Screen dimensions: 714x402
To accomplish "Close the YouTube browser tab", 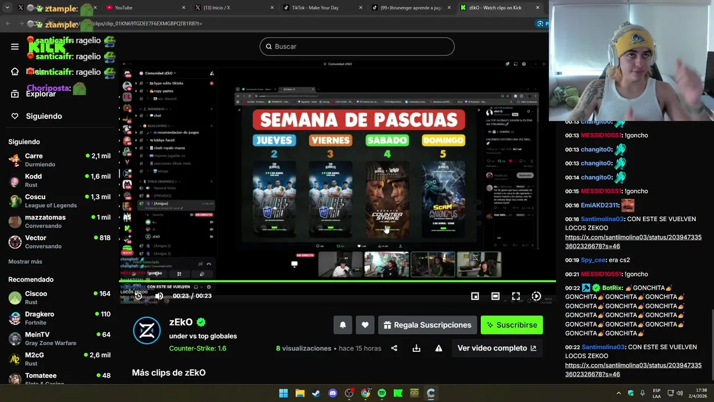I will pyautogui.click(x=184, y=8).
